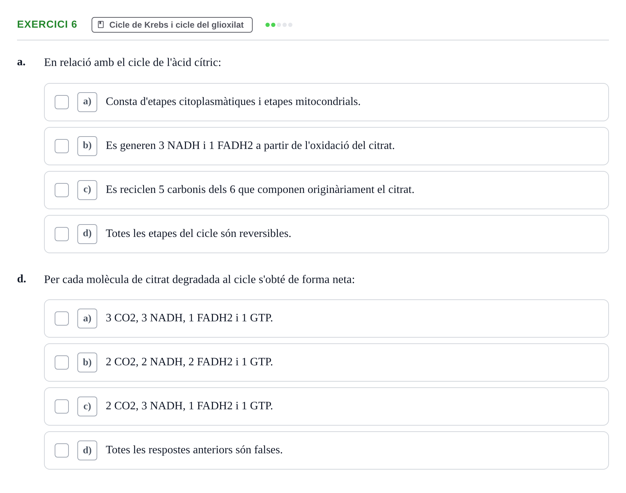Tick the checkbox for 'Totes les etapes del cicle són reversibles'
This screenshot has height=493, width=626.
click(x=62, y=234)
